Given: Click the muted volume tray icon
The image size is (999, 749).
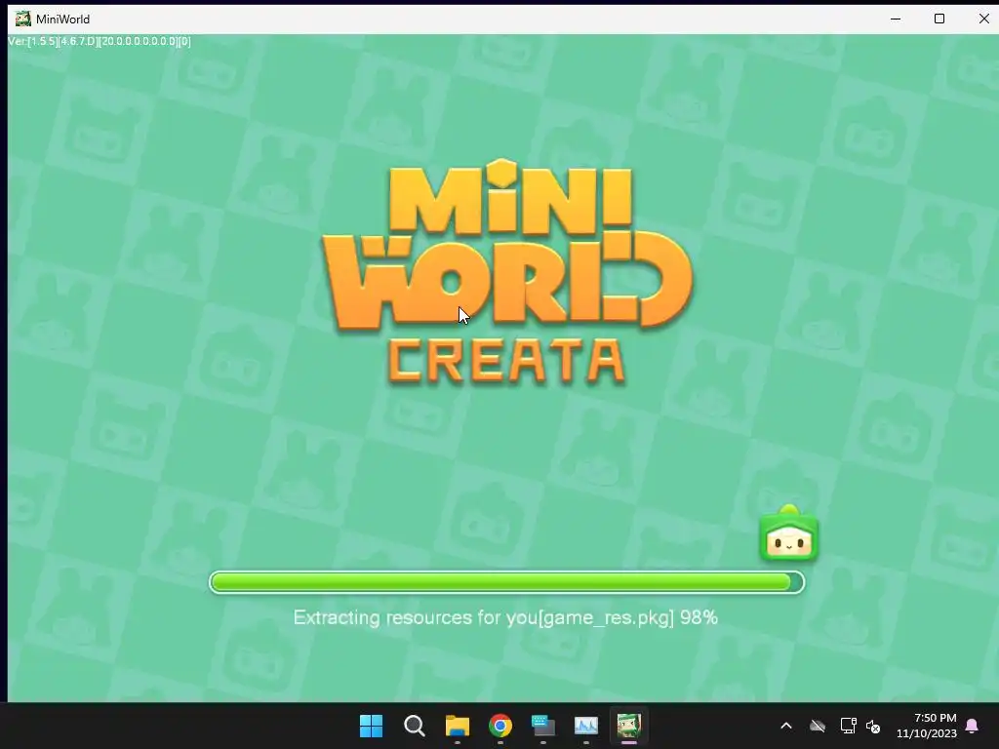Looking at the screenshot, I should [x=873, y=726].
